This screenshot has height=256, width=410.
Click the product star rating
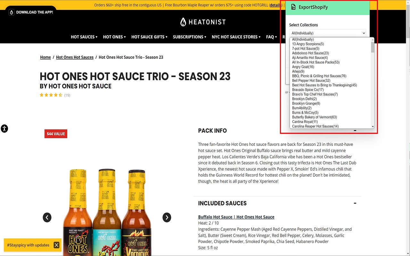51,95
